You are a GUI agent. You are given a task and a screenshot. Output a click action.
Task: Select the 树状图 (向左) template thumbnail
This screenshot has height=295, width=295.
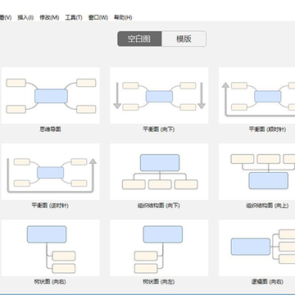[x=159, y=248]
